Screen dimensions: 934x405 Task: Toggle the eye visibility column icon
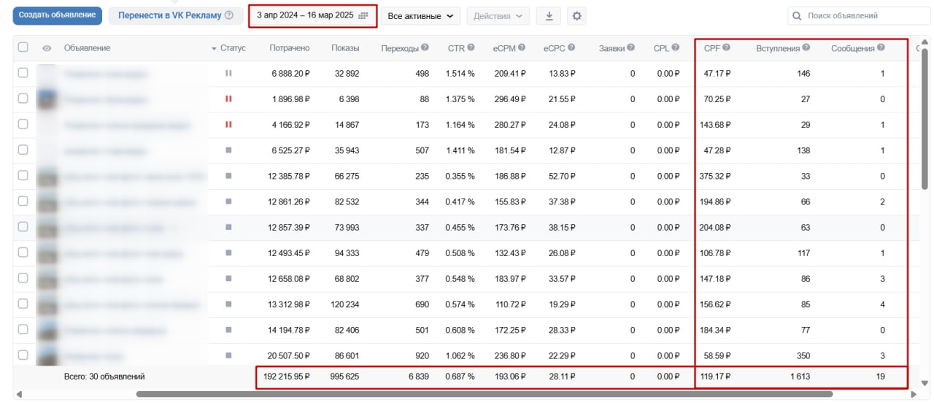pos(47,48)
